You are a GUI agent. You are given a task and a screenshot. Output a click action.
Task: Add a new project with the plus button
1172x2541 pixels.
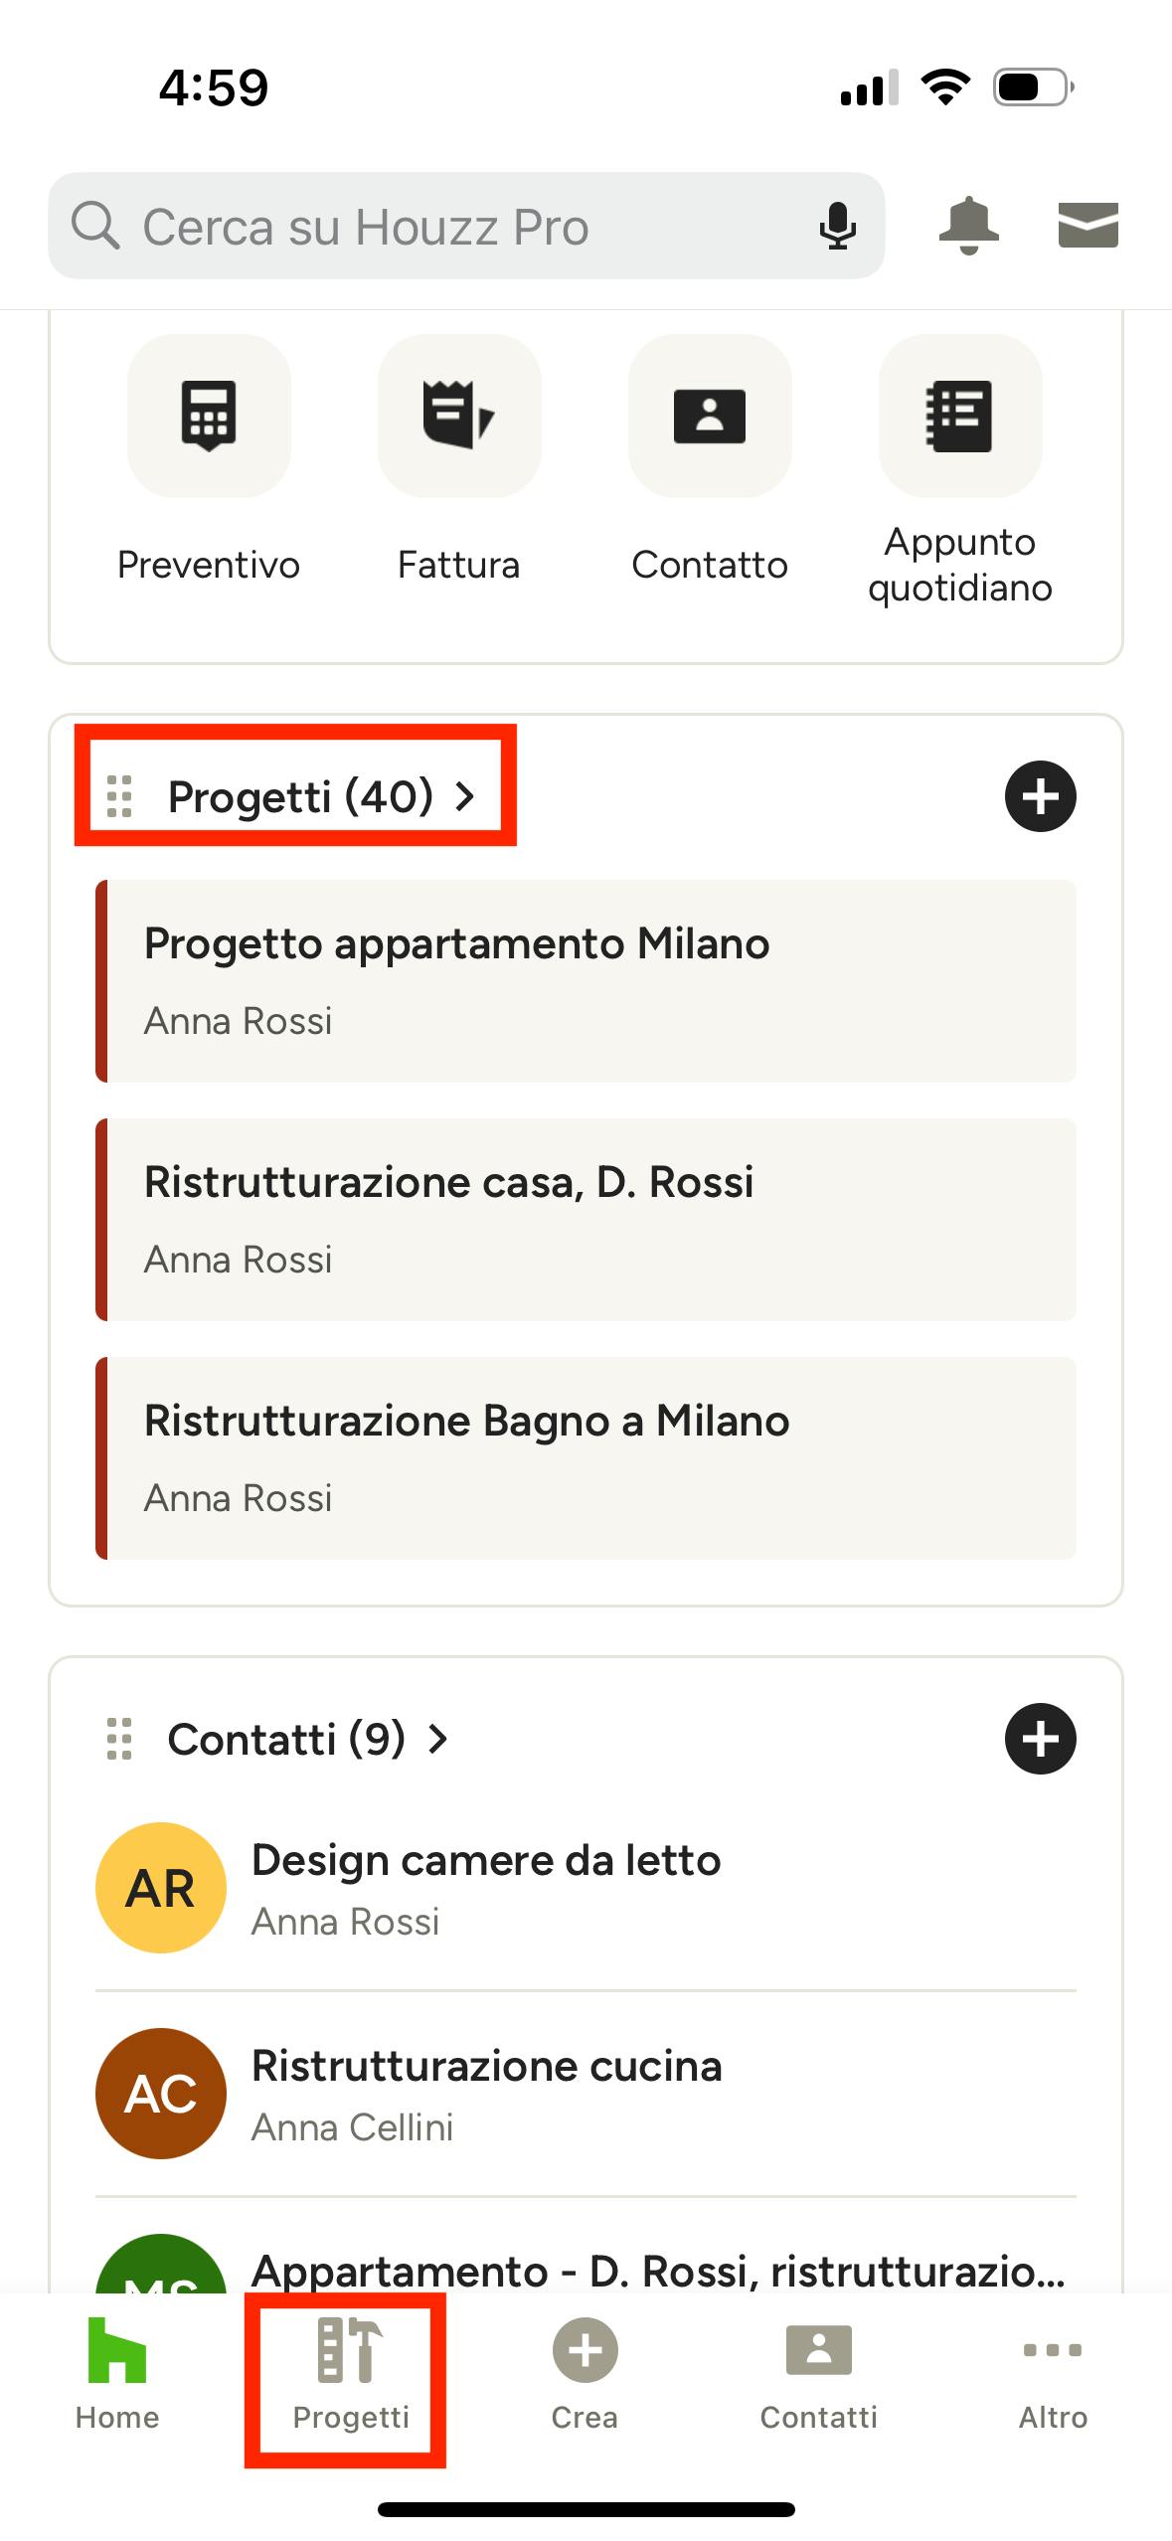[1041, 795]
